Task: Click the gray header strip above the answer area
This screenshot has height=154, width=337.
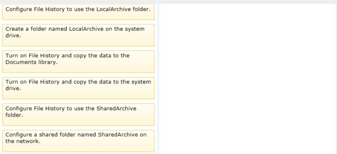Action: (x=248, y=2)
